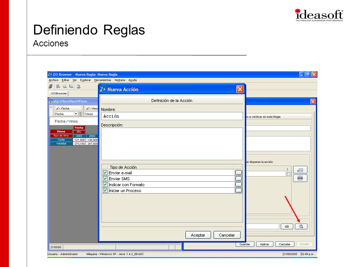Uncheck the Iniciar un Proceso checkbox
This screenshot has height=267, width=356.
pos(105,191)
